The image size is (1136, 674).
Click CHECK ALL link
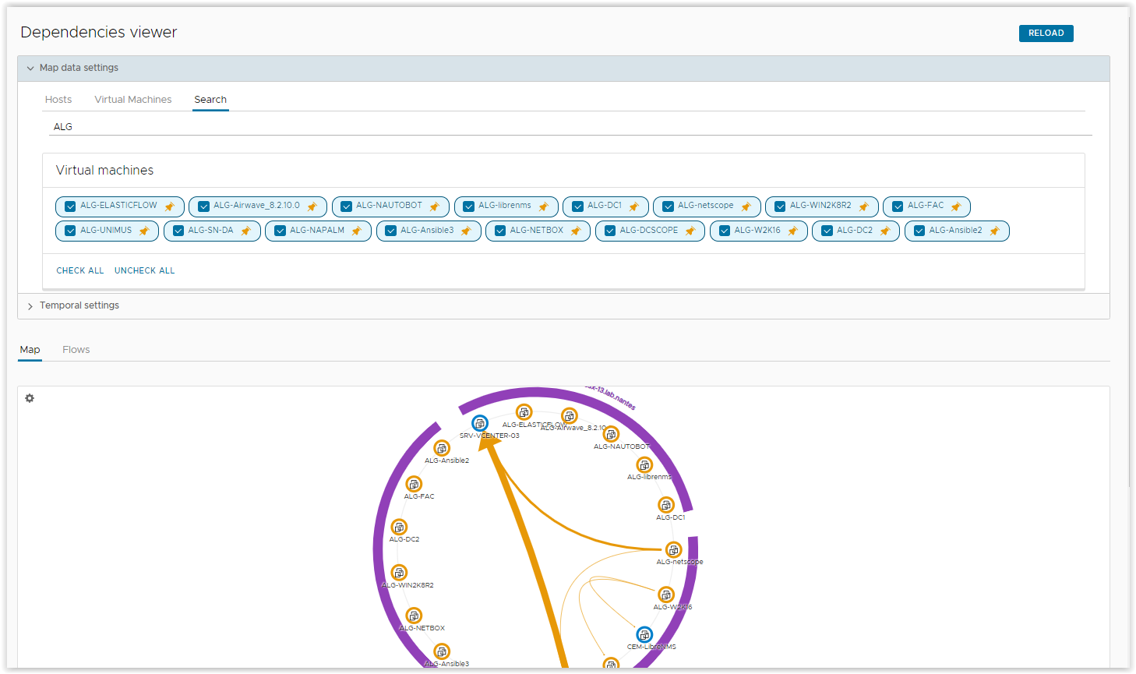click(x=80, y=270)
